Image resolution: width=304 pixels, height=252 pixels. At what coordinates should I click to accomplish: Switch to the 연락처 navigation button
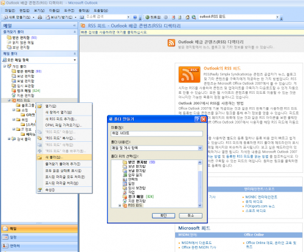40,246
